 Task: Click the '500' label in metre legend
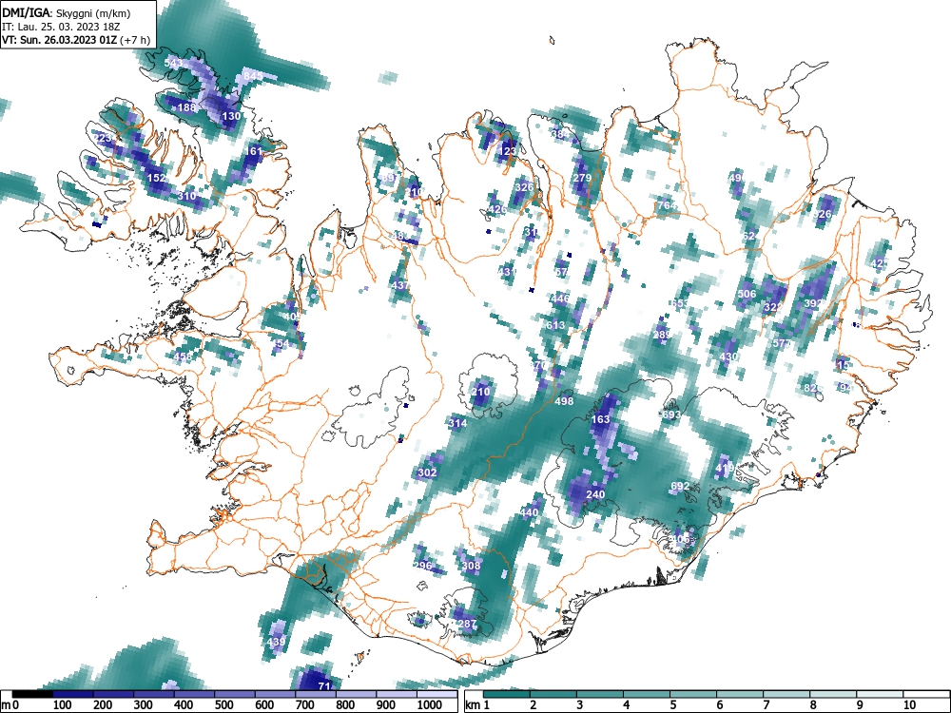223,705
